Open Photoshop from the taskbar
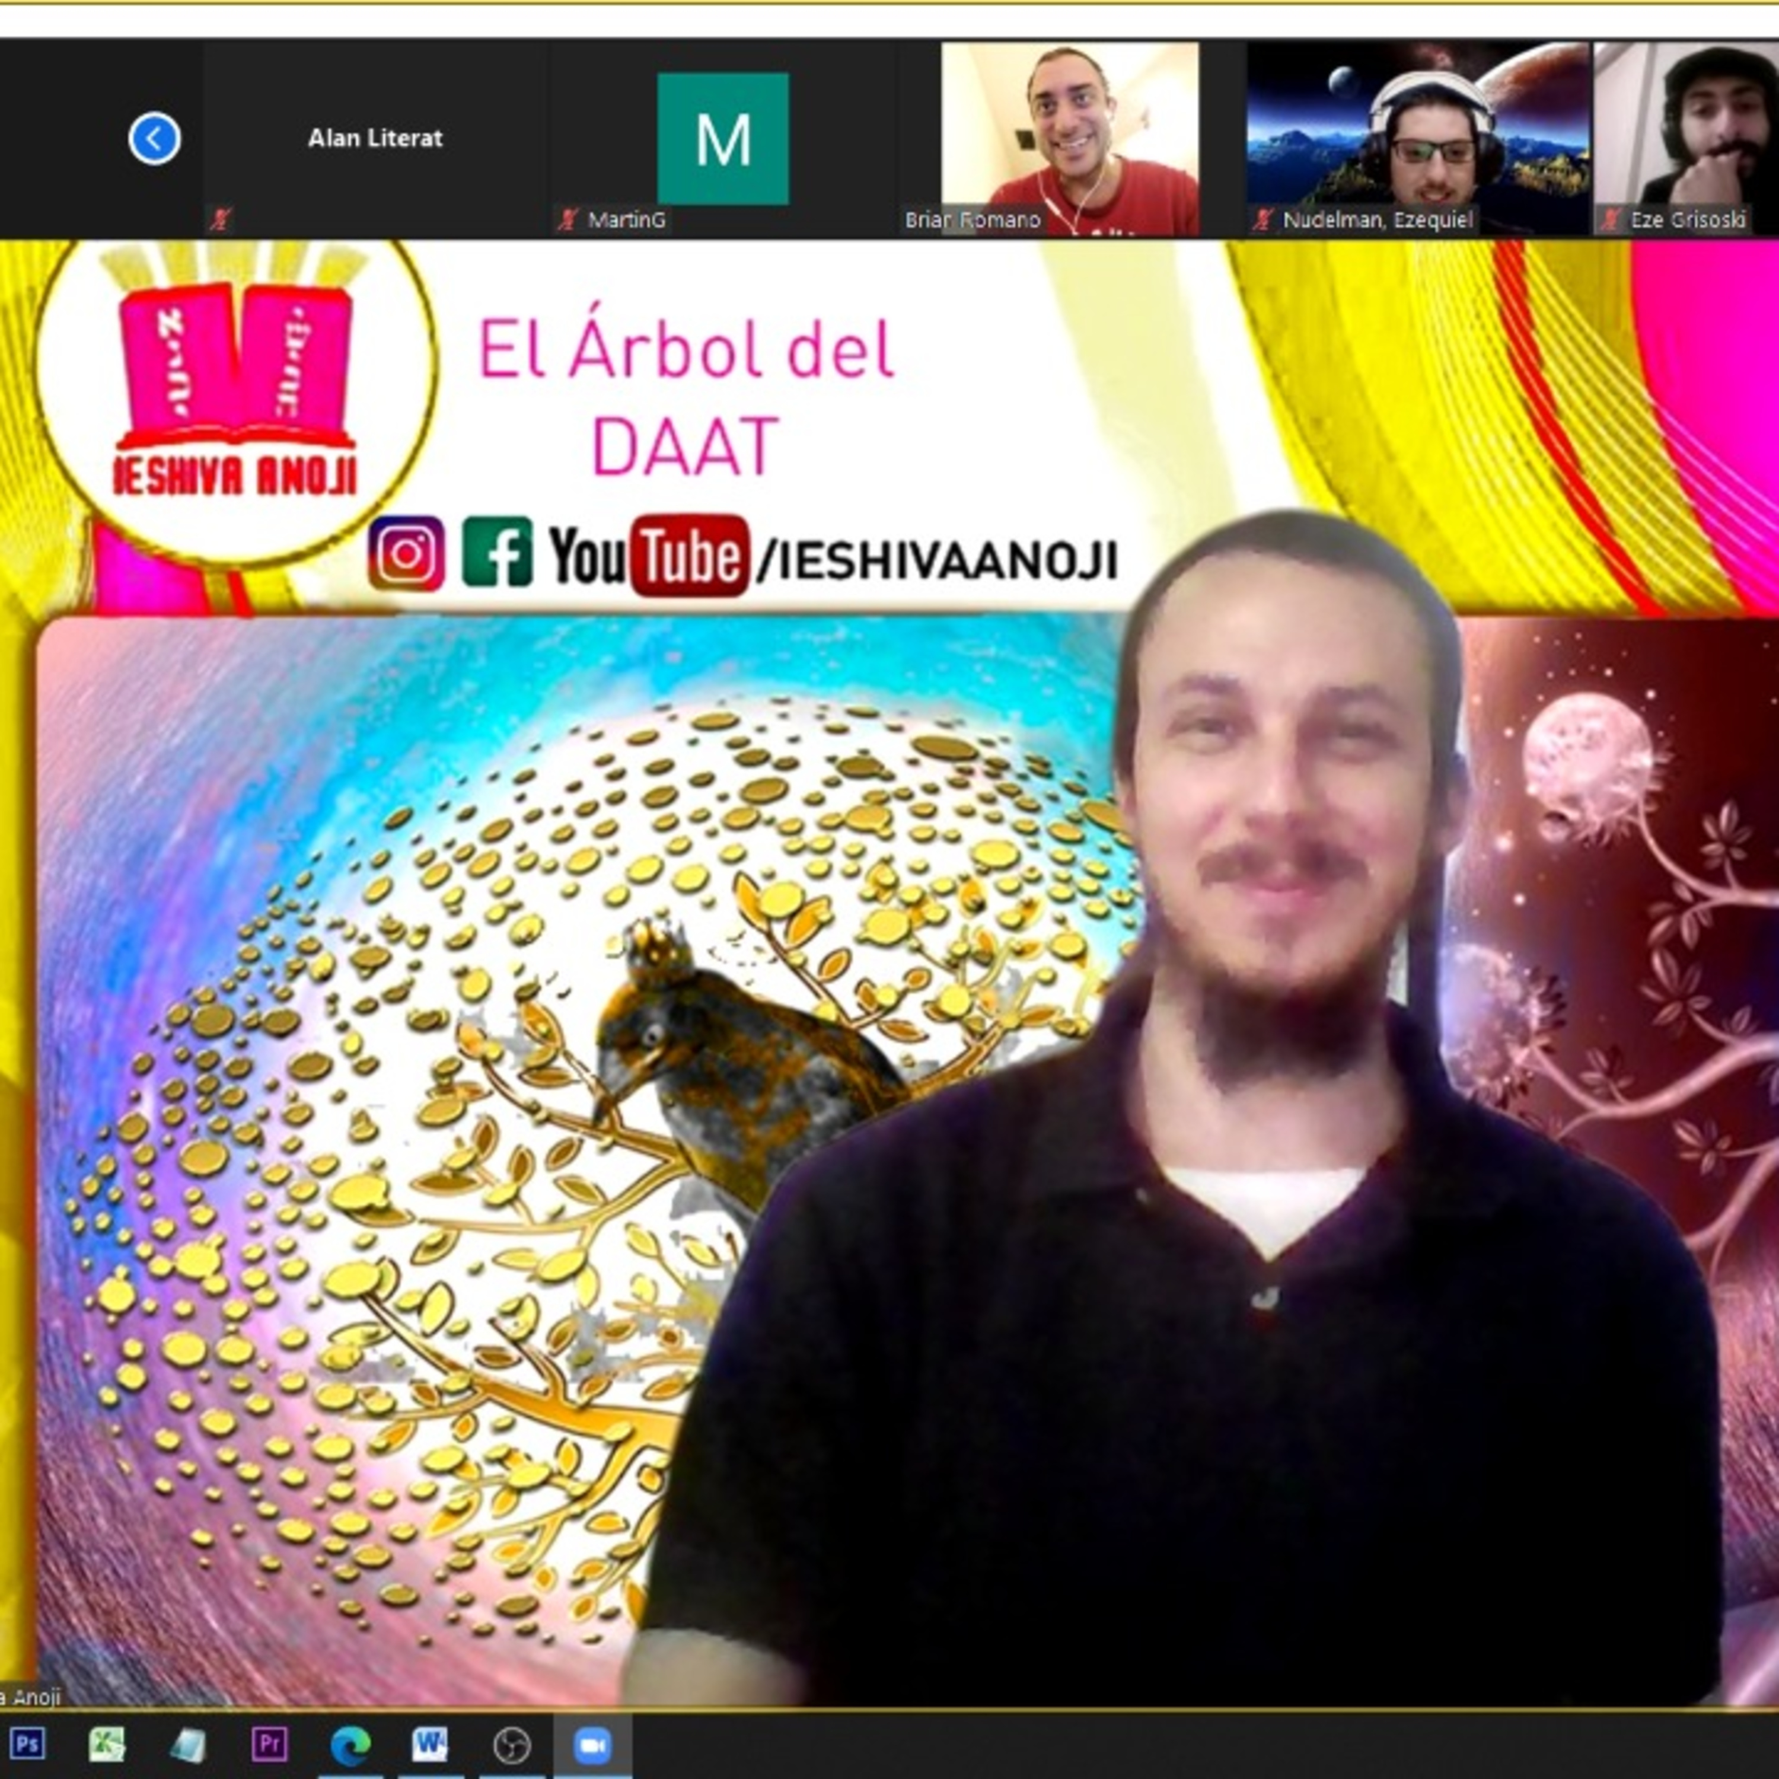Screen dimensions: 1779x1779 click(28, 1744)
